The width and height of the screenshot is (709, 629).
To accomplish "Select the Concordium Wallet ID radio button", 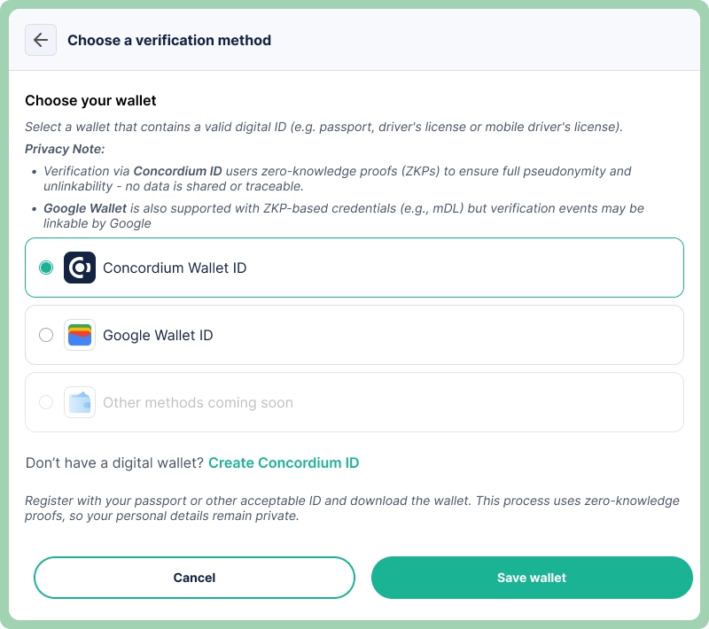I will pyautogui.click(x=46, y=266).
